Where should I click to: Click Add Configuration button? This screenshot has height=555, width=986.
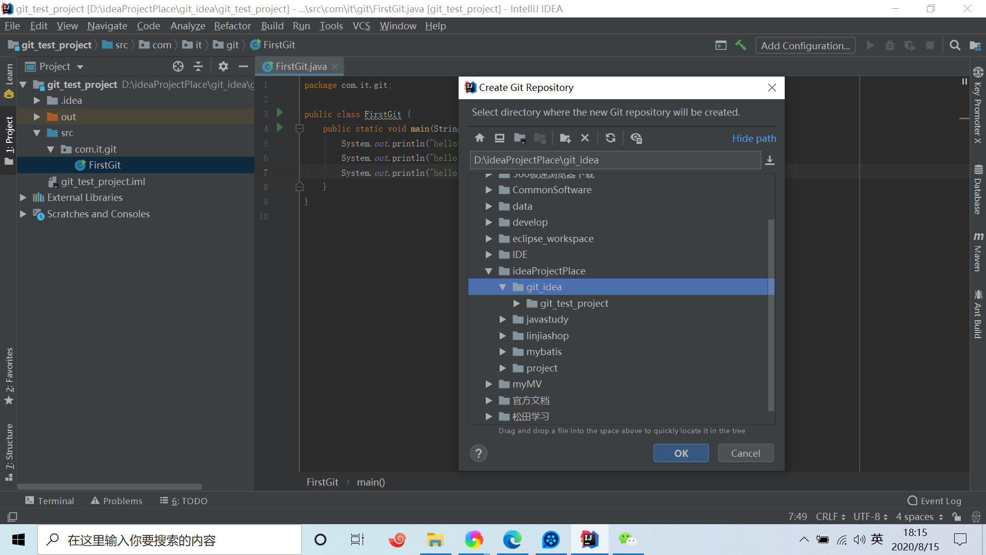pyautogui.click(x=805, y=46)
